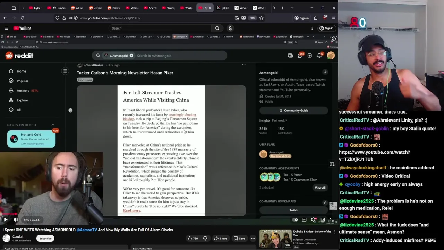
Task: Like the video with 730 likes
Action: coord(193,238)
